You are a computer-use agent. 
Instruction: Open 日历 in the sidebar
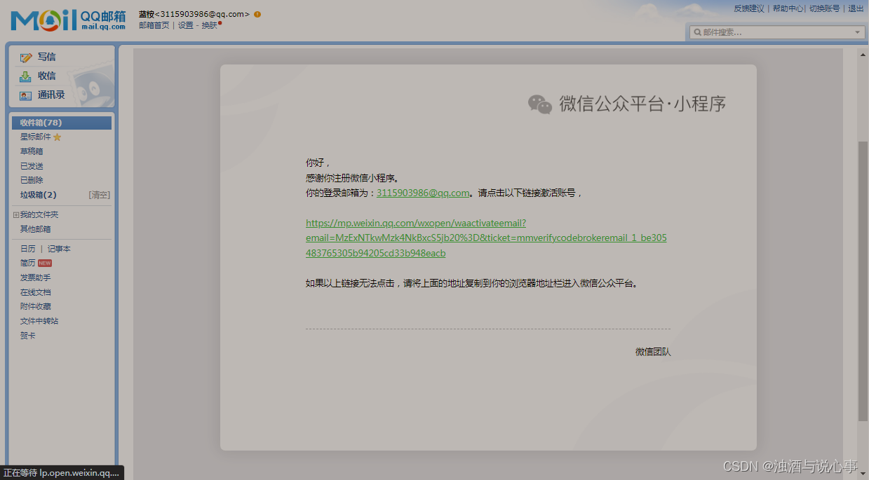point(28,249)
